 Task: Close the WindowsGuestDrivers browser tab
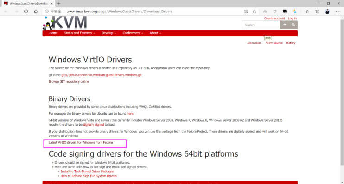(51, 4)
